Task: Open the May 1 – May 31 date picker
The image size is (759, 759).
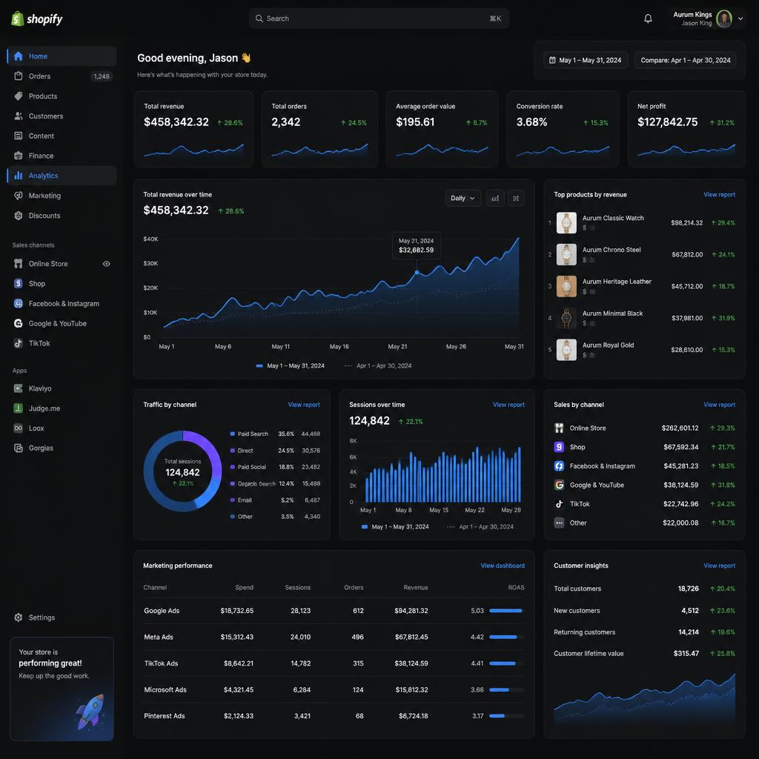Action: coord(586,60)
